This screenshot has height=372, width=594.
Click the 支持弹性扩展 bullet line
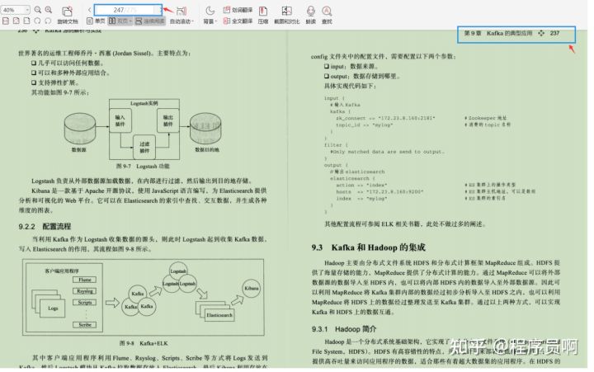pyautogui.click(x=55, y=82)
